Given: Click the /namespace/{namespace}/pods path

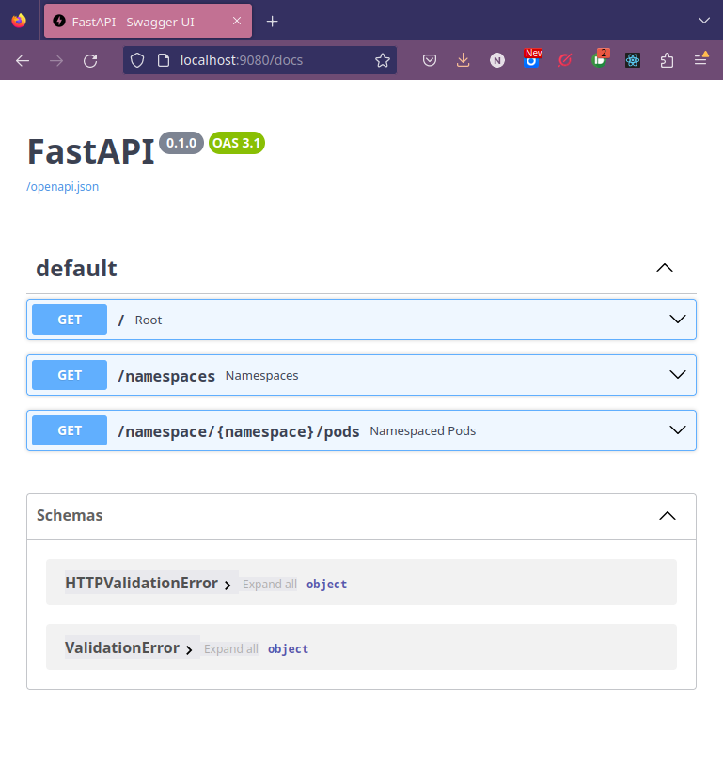Looking at the screenshot, I should coord(239,431).
